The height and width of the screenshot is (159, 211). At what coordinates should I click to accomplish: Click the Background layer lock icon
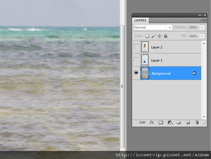click(x=194, y=73)
